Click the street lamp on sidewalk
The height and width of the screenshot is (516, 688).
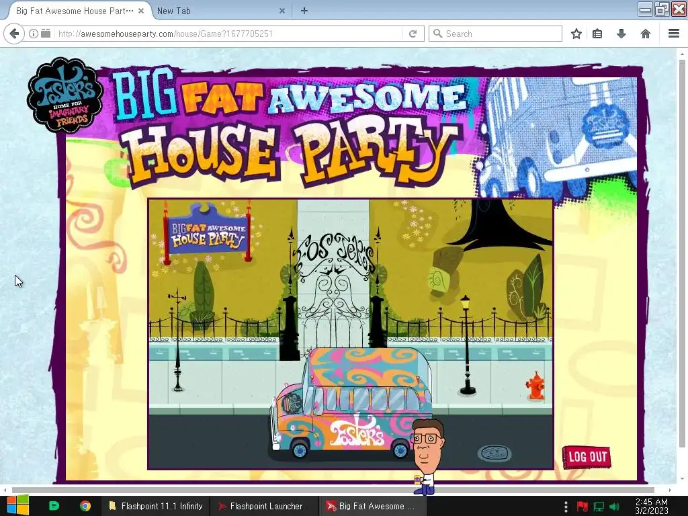click(466, 345)
